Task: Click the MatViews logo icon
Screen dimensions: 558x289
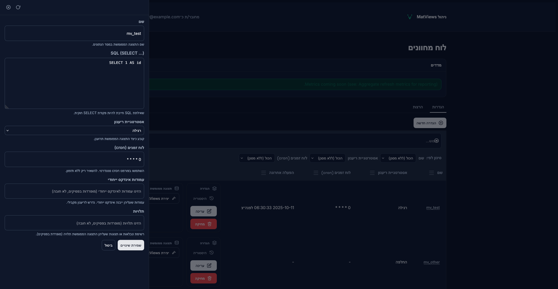Action: pos(410,17)
